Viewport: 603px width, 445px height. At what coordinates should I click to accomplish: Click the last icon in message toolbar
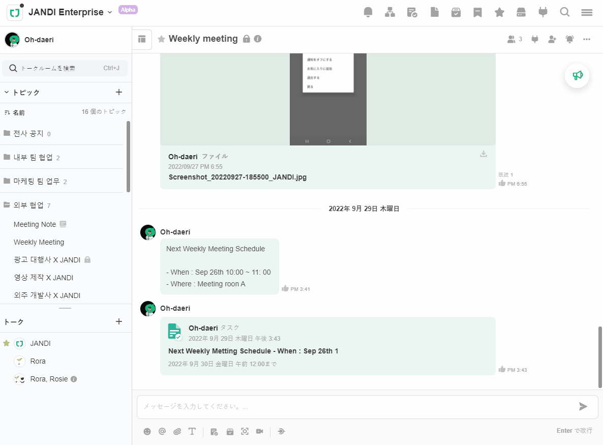click(x=281, y=432)
